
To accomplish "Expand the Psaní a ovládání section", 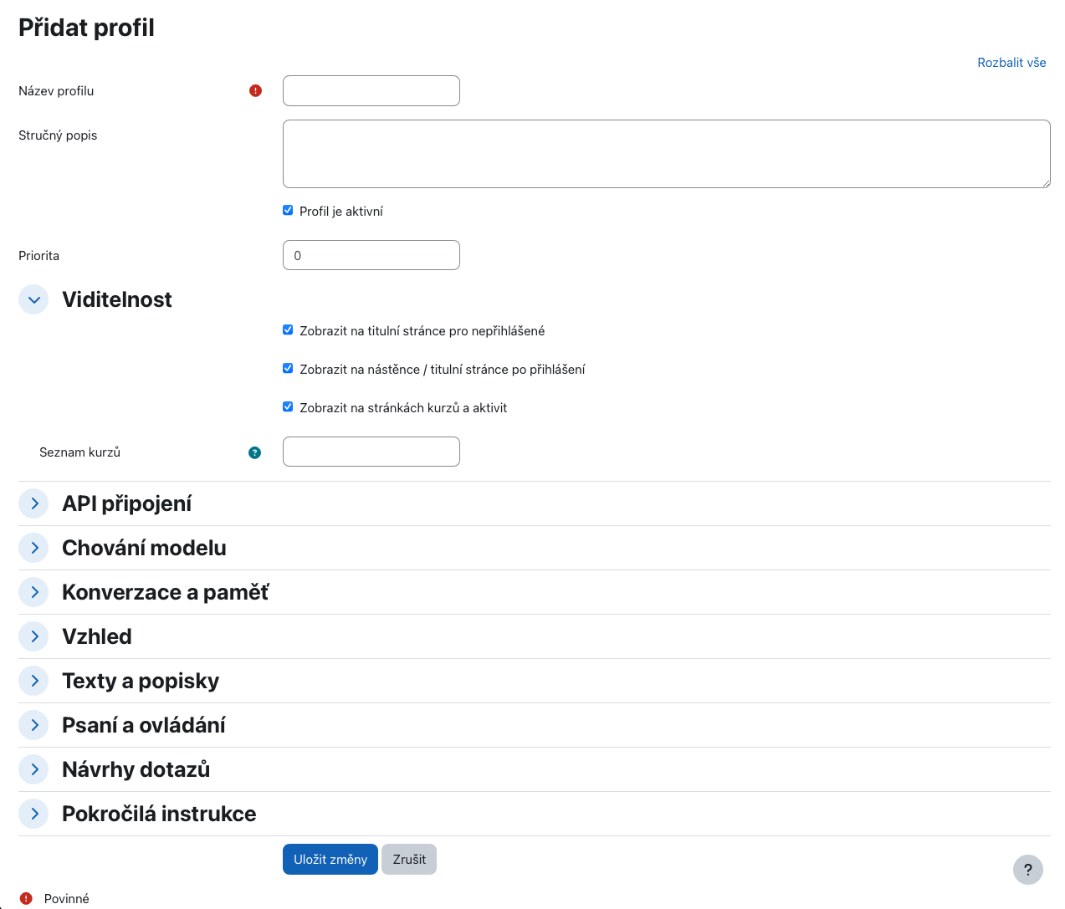I will [x=34, y=725].
